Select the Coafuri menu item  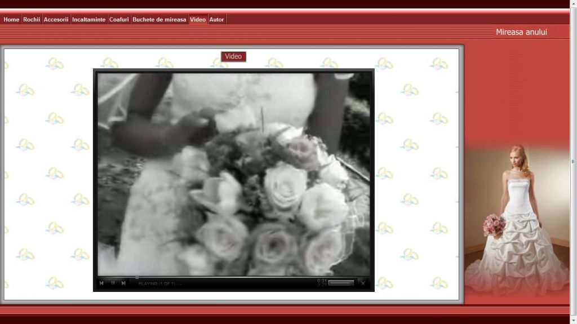point(119,20)
